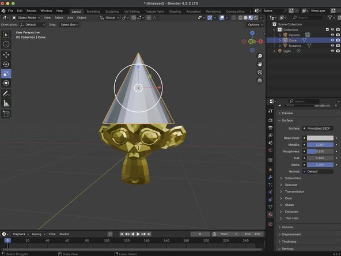Viewport: 341px width, 256px height.
Task: Toggle Collection exclude checkbox in outliner
Action: coord(327,29)
